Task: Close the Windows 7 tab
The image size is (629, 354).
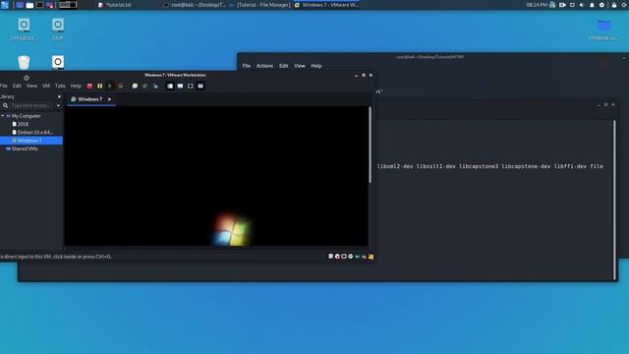Action: pyautogui.click(x=109, y=99)
